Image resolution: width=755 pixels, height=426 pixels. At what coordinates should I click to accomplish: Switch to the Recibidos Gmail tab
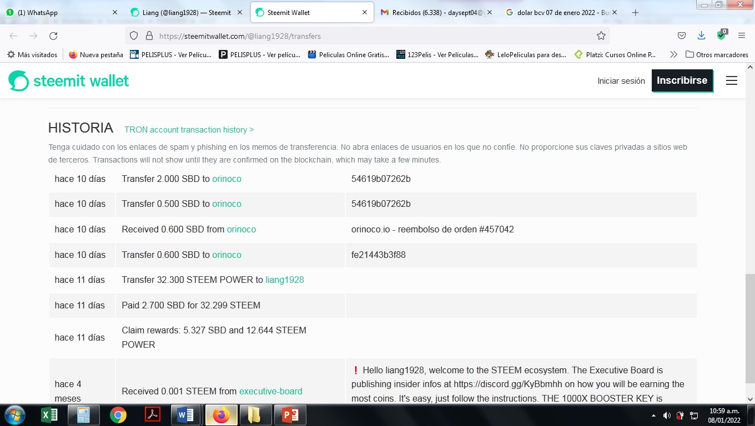click(436, 12)
